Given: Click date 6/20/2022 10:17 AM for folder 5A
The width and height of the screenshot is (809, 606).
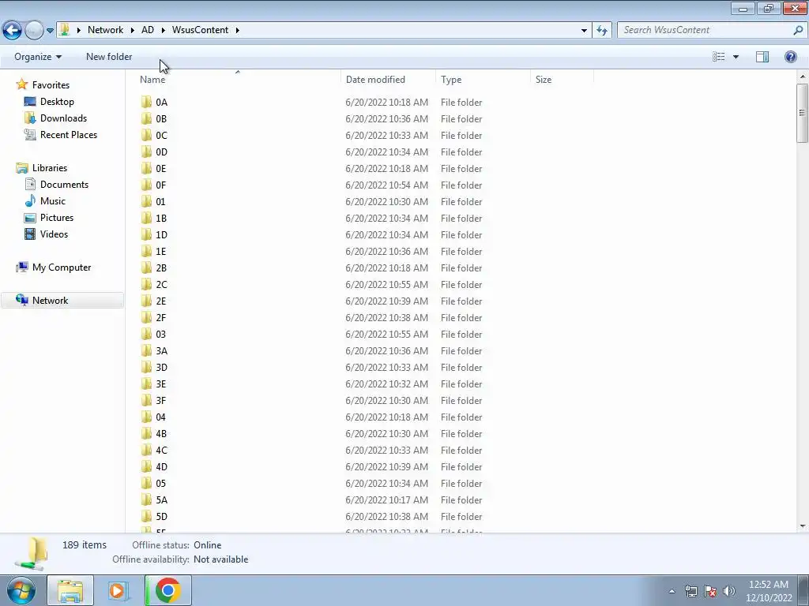Looking at the screenshot, I should (x=387, y=499).
